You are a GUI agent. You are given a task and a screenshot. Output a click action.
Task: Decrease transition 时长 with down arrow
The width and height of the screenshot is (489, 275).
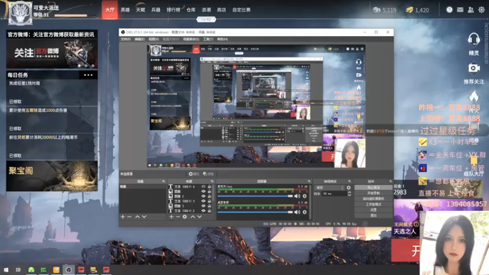[349, 195]
